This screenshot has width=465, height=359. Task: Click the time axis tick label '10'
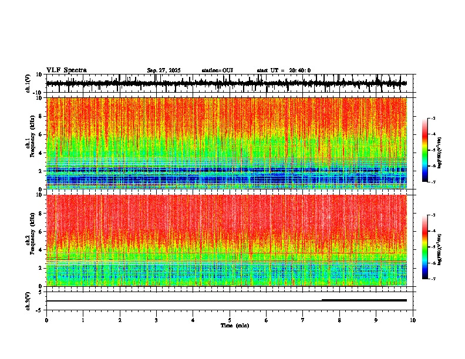pos(413,320)
